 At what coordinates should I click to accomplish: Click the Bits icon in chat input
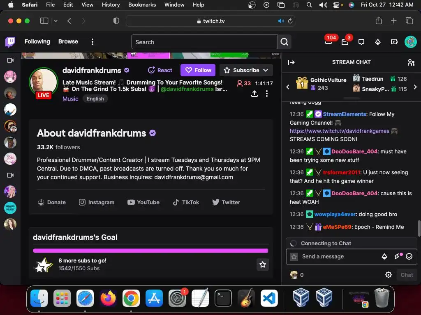[x=384, y=257]
